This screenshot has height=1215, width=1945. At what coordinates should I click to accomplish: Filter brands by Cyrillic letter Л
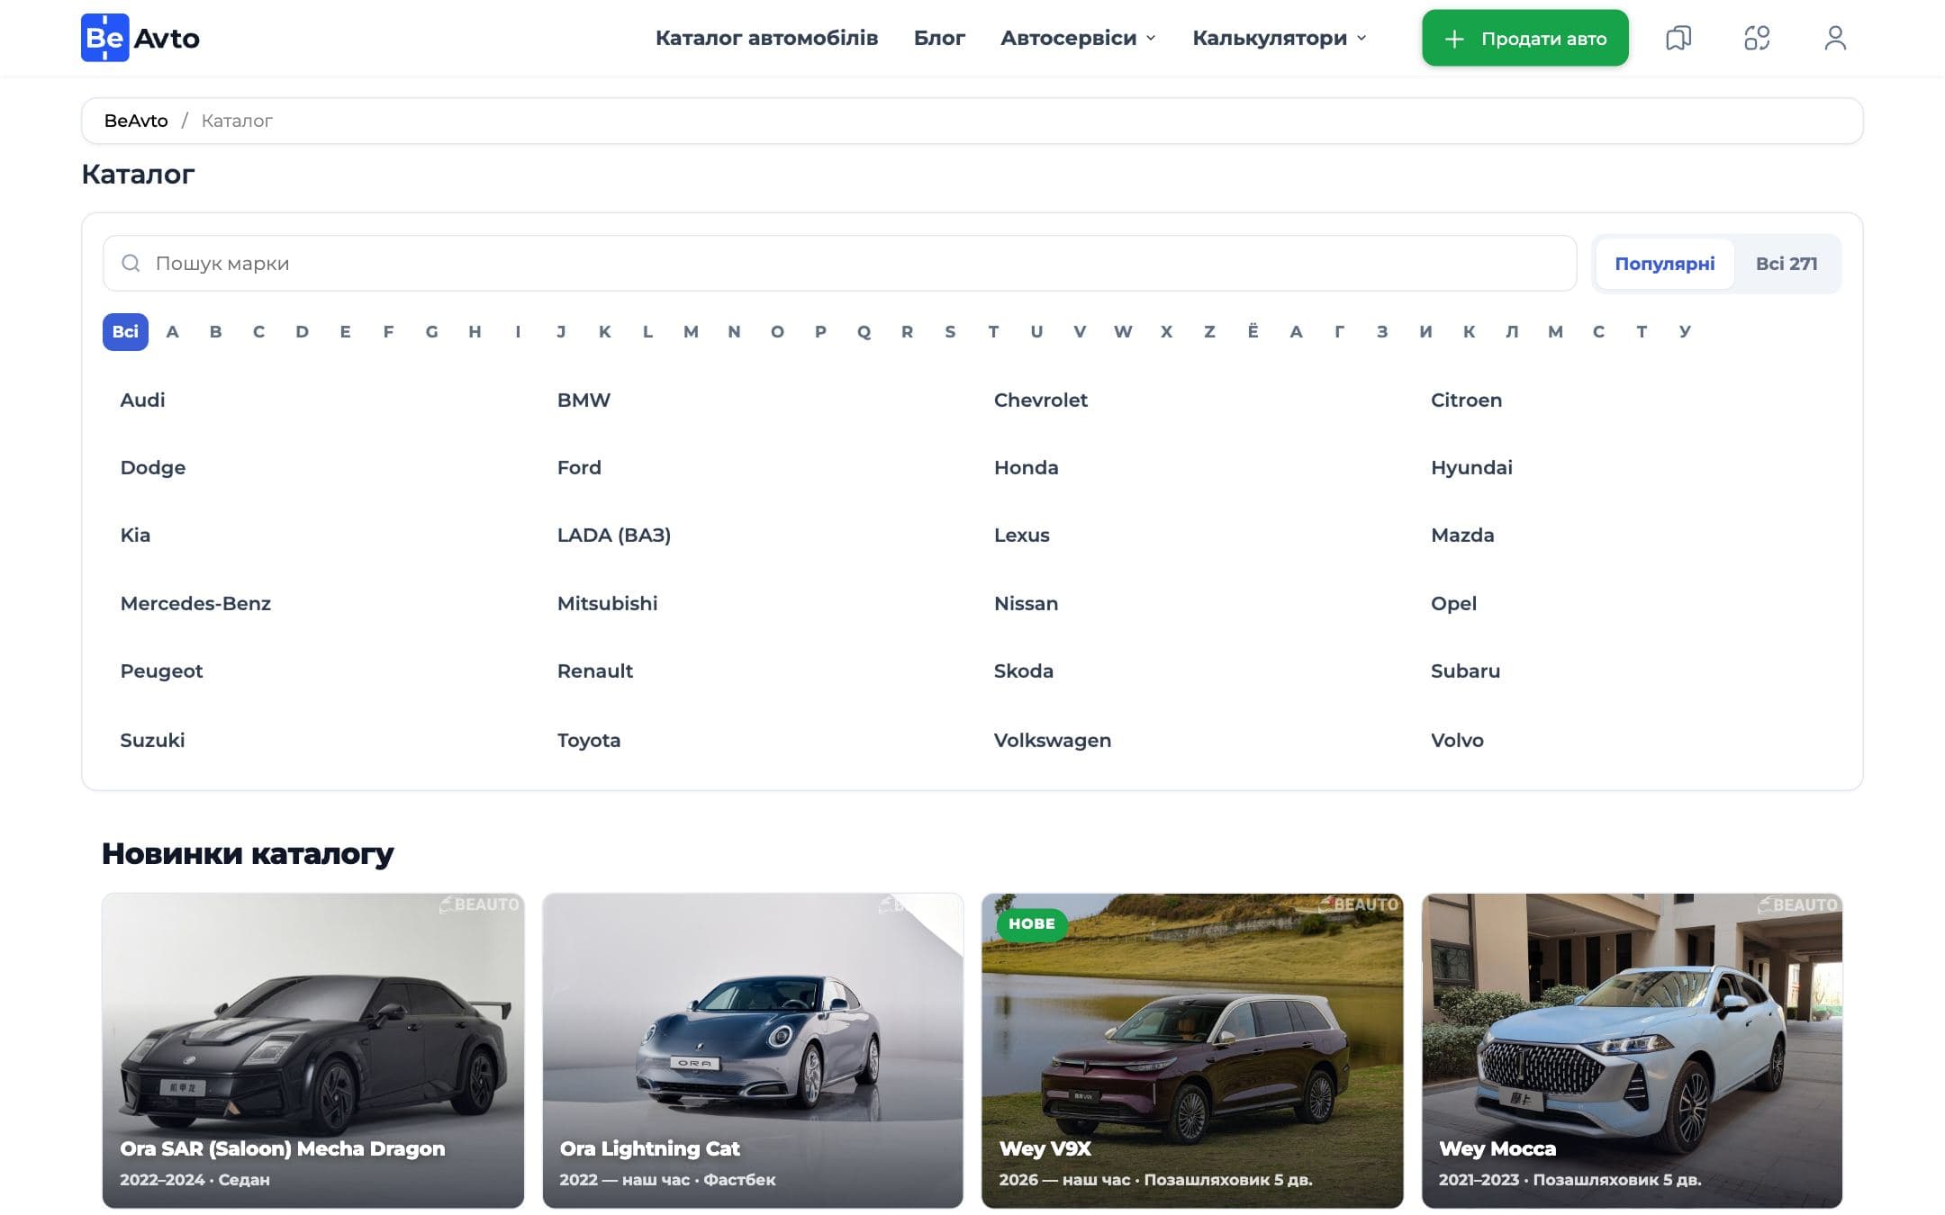1512,331
